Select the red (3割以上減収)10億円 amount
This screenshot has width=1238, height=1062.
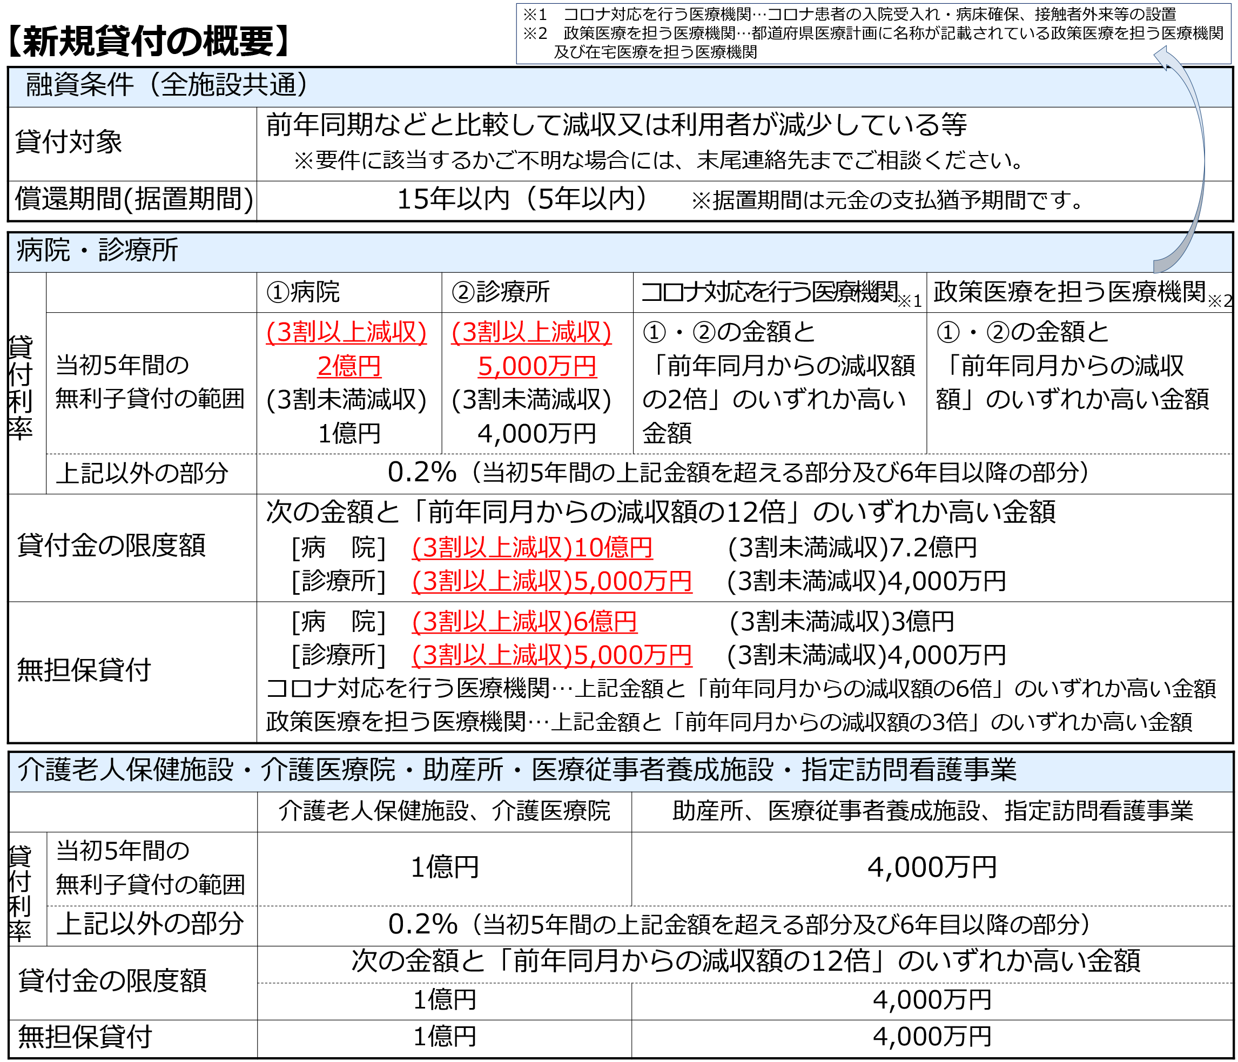[x=533, y=547]
